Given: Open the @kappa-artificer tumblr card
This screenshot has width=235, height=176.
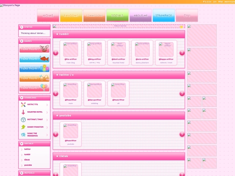Looking at the screenshot, I should point(166,53).
